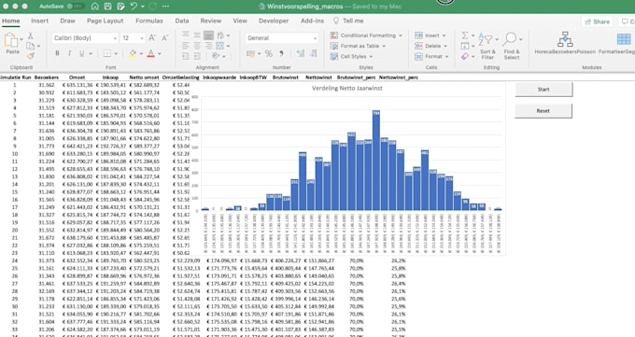Activate the Format Painter brush
Screen dimensions: 635x337
pyautogui.click(x=31, y=55)
